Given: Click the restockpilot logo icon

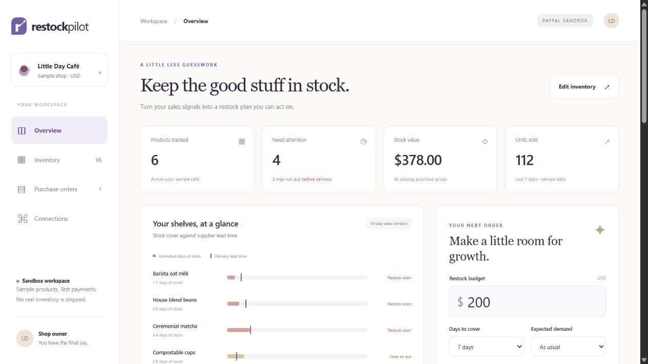Looking at the screenshot, I should point(19,26).
